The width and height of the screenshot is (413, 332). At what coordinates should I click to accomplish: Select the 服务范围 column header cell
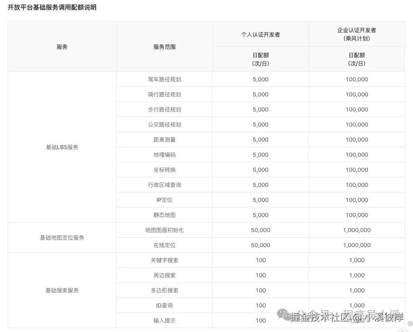click(x=164, y=46)
